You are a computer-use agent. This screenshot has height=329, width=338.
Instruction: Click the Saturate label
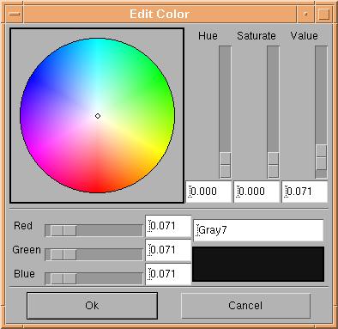pos(257,36)
